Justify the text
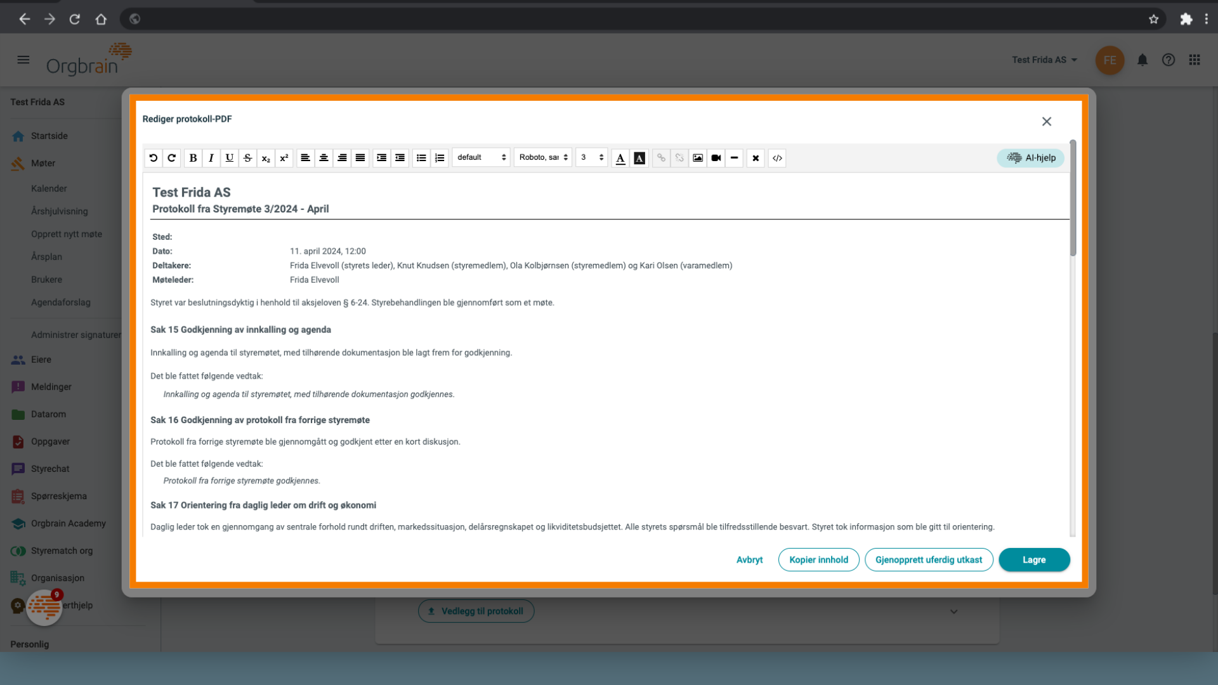1218x685 pixels. click(x=360, y=158)
